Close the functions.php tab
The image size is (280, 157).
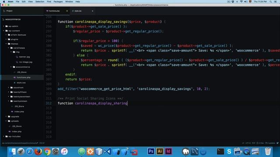pyautogui.click(x=67, y=11)
